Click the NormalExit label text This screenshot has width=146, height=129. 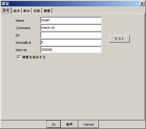tap(23, 43)
